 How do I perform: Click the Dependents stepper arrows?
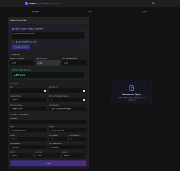point(84,91)
